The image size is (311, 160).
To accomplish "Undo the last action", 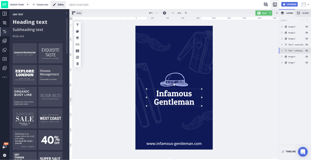I will coord(151,13).
